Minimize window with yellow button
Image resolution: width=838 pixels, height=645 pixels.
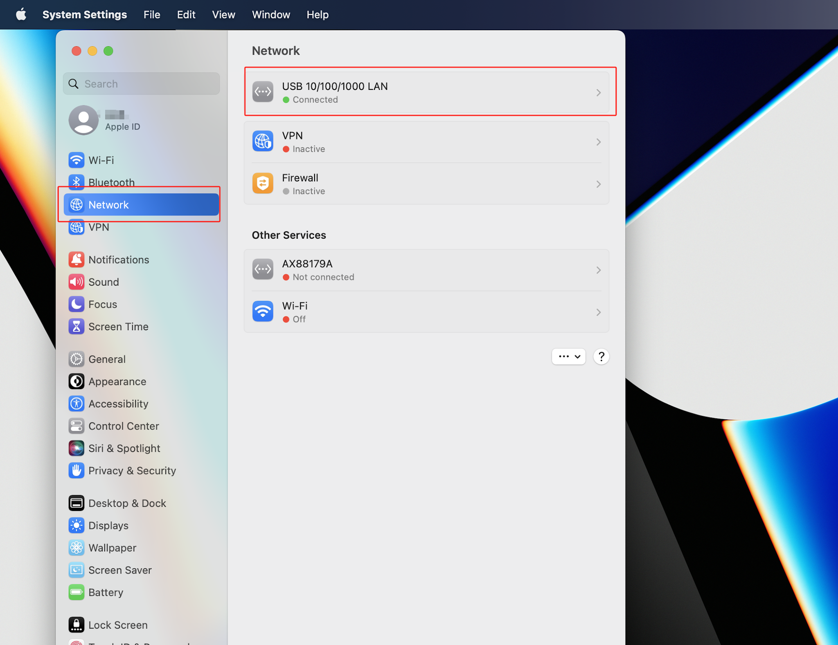click(92, 51)
